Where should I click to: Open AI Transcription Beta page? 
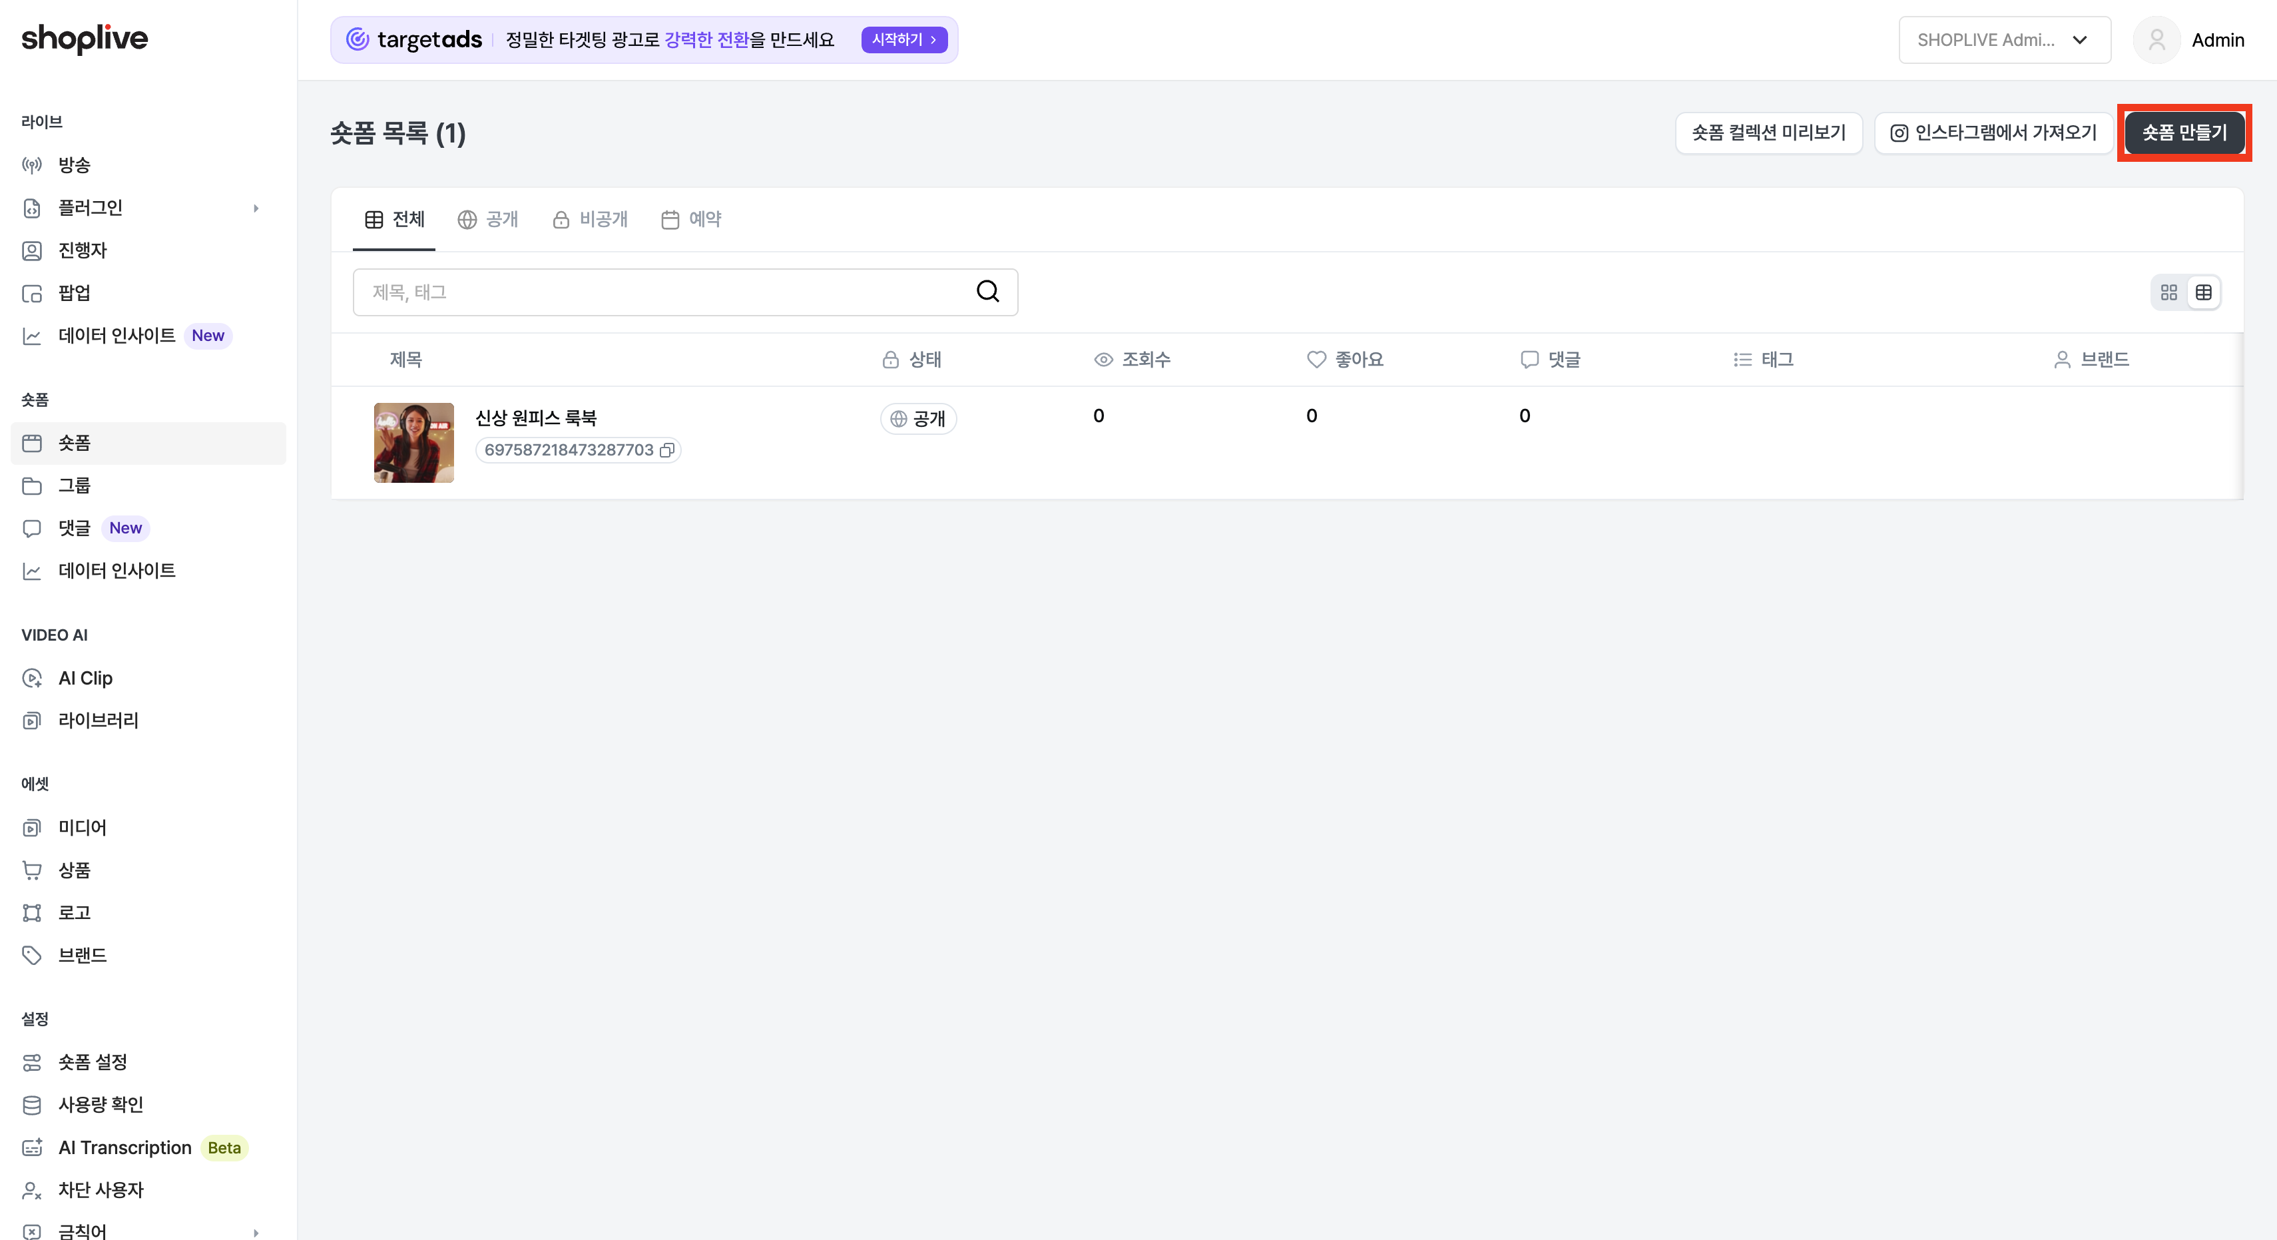148,1147
